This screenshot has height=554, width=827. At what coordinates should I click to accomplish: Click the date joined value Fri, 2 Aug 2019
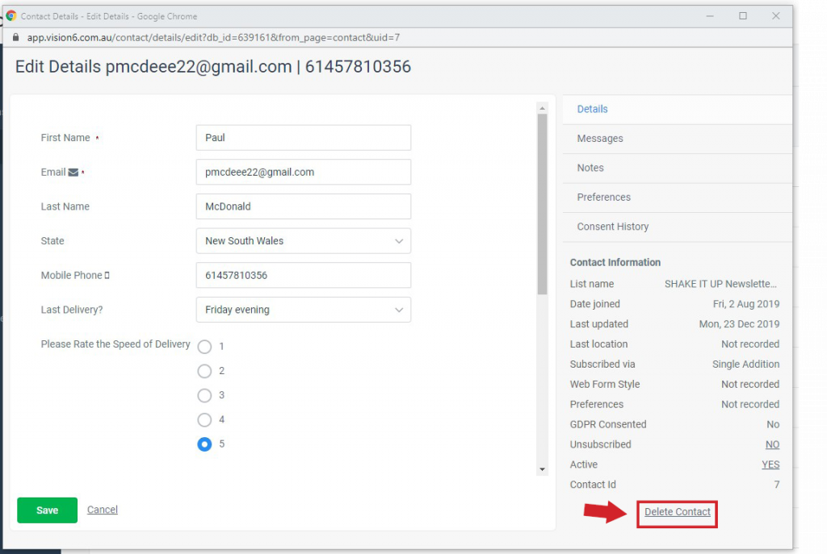point(745,304)
